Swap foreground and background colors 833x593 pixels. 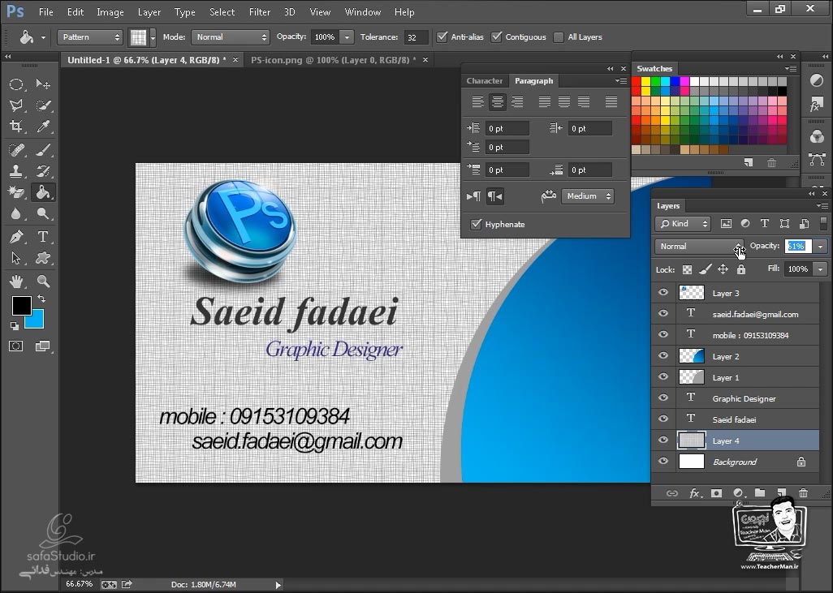(41, 299)
